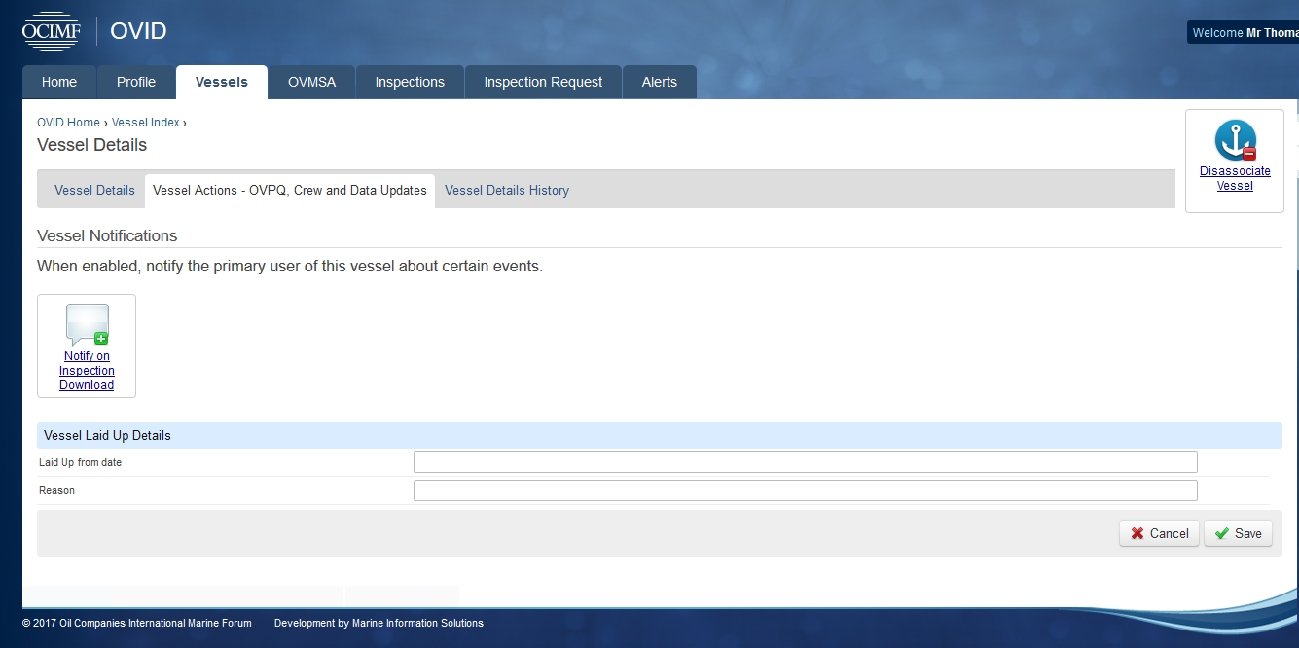Click the OCIMF logo in header
1299x648 pixels.
(x=53, y=30)
